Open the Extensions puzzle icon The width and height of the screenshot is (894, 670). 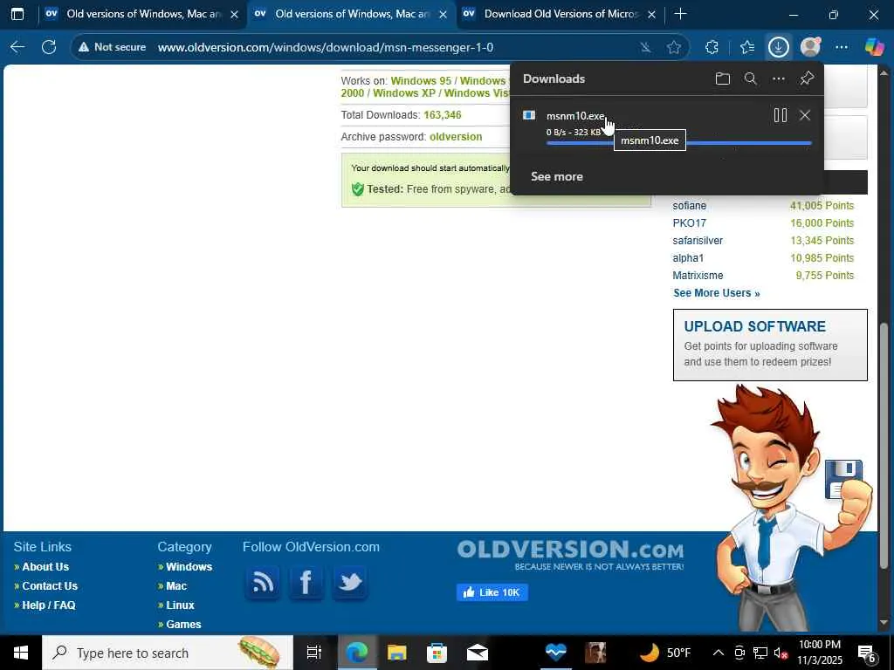coord(712,47)
